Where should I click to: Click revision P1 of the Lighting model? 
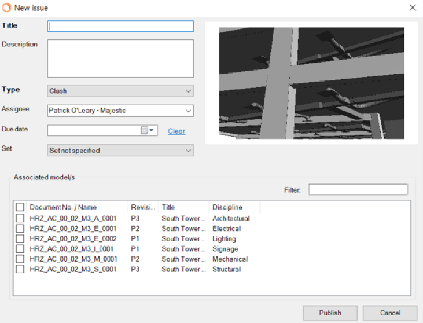135,239
